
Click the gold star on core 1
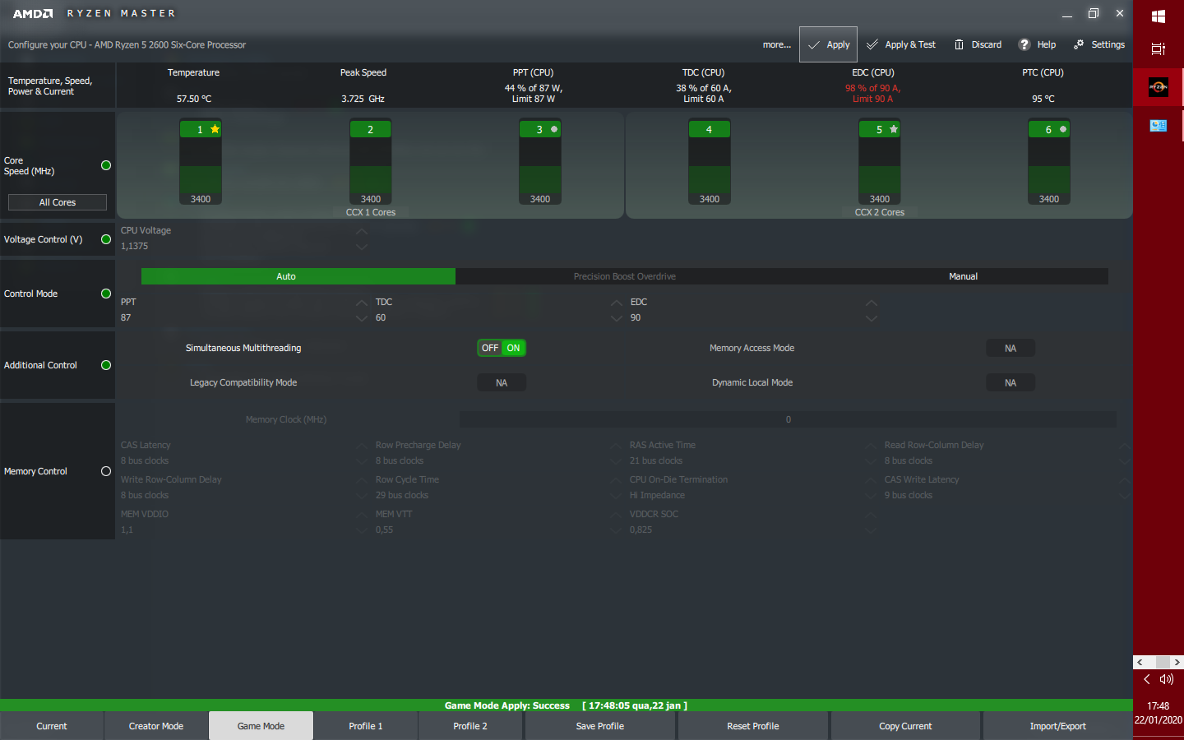[x=215, y=129]
